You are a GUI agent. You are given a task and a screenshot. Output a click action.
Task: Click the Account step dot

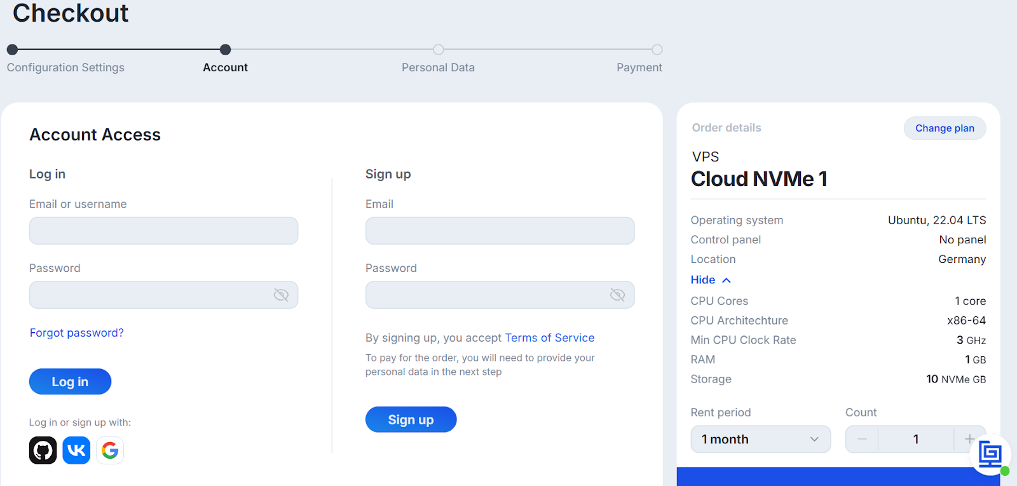click(x=225, y=50)
